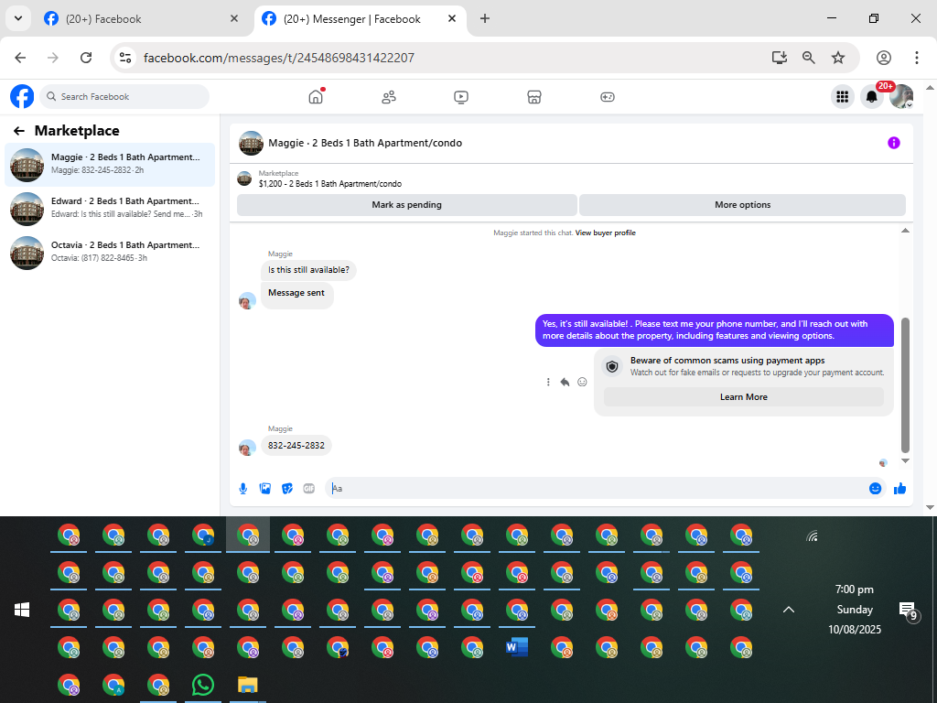Expand hidden system tray icons chevron
Image resolution: width=937 pixels, height=703 pixels.
click(x=789, y=610)
